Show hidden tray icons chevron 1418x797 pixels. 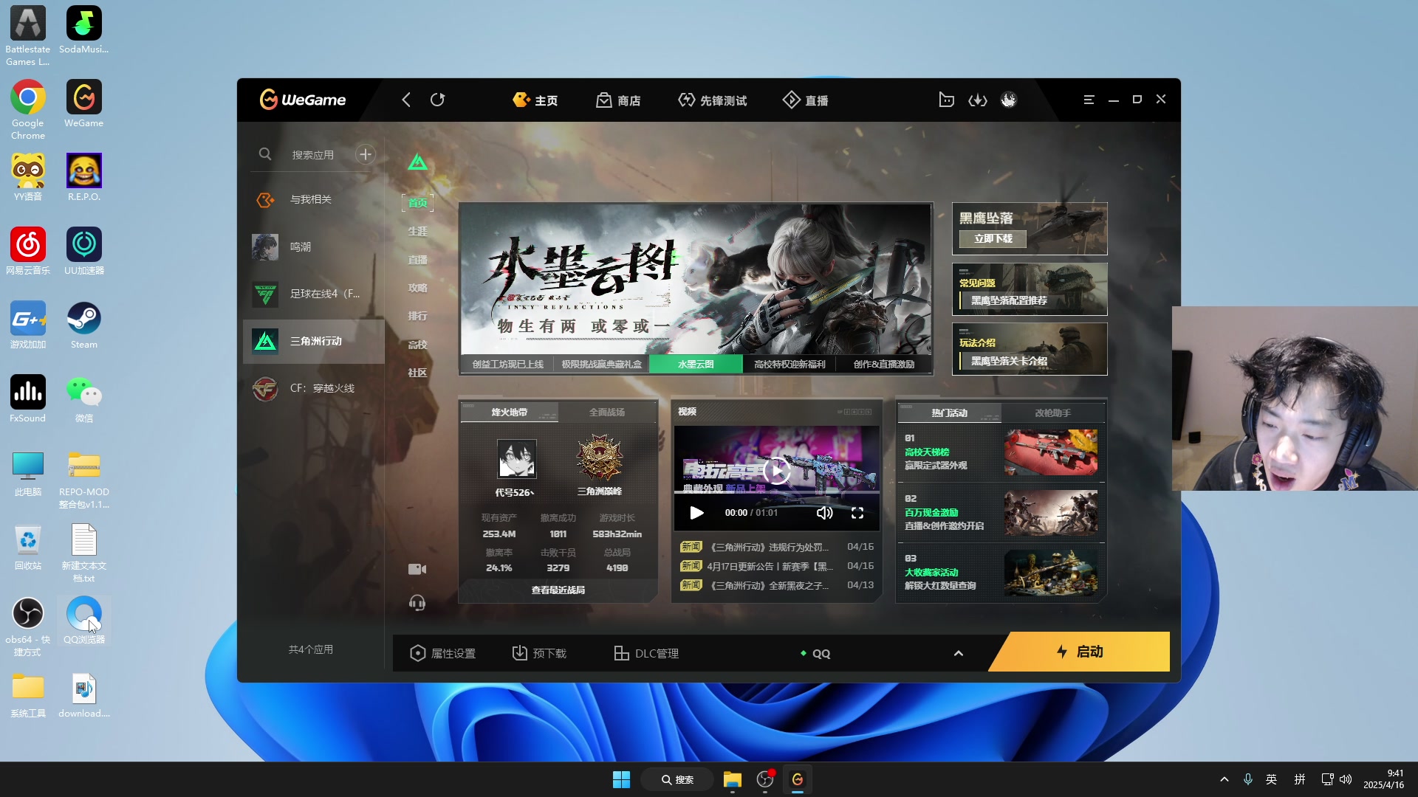[1225, 780]
